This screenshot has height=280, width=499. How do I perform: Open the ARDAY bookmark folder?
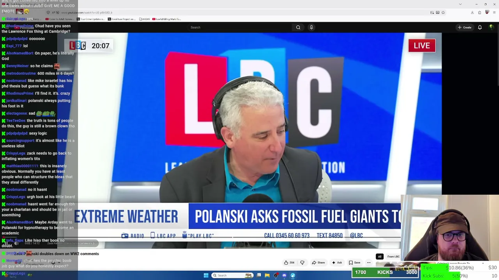point(145,19)
